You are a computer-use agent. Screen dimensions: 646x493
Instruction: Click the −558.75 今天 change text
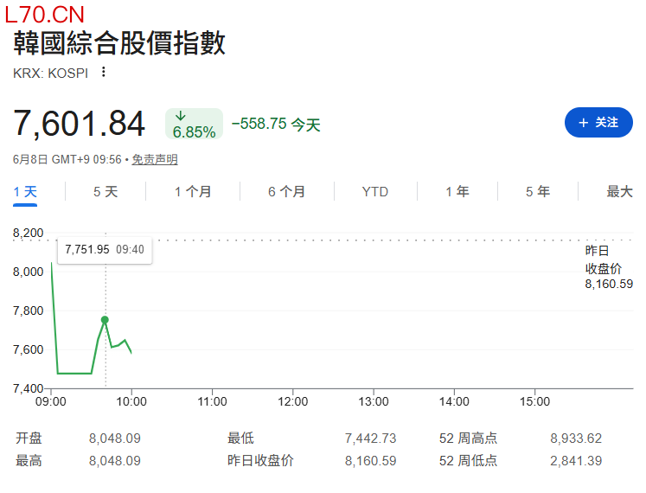[x=276, y=124]
